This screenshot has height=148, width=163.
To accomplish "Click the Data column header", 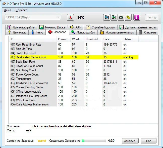I will click(112, 39).
